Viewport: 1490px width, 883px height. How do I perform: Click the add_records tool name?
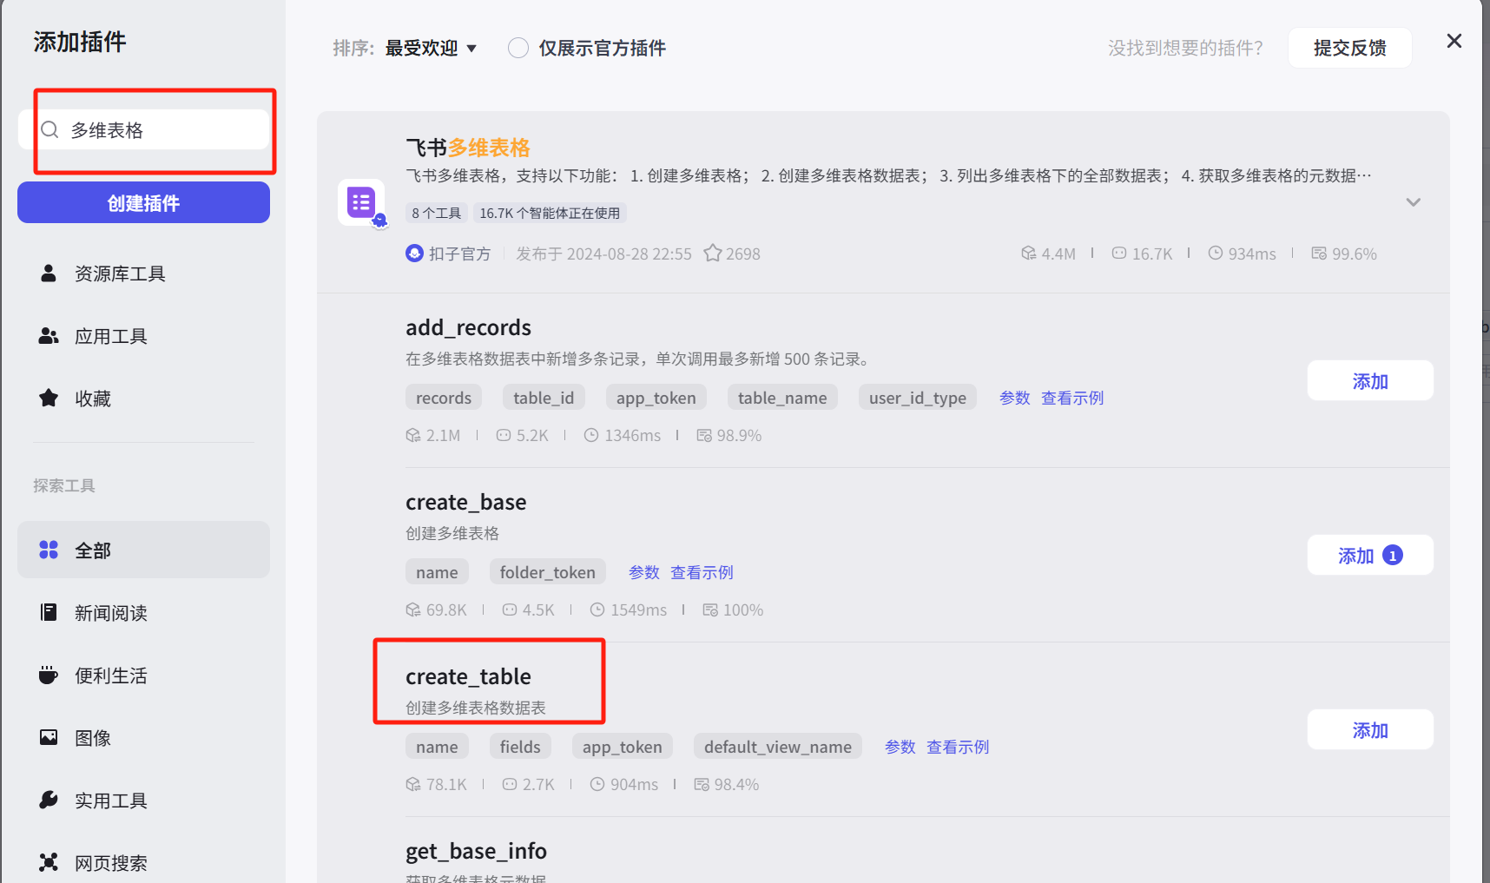click(468, 327)
